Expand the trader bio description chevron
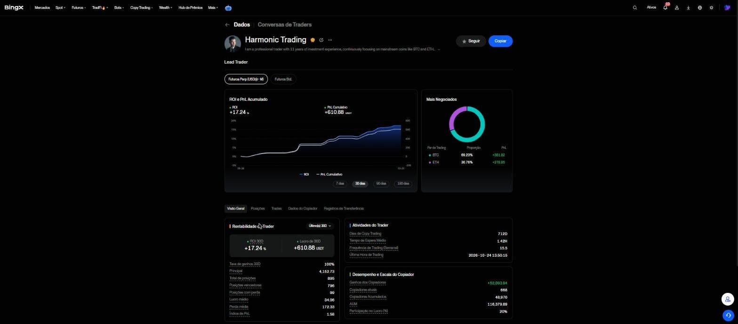Viewport: 738px width, 324px height. (439, 49)
